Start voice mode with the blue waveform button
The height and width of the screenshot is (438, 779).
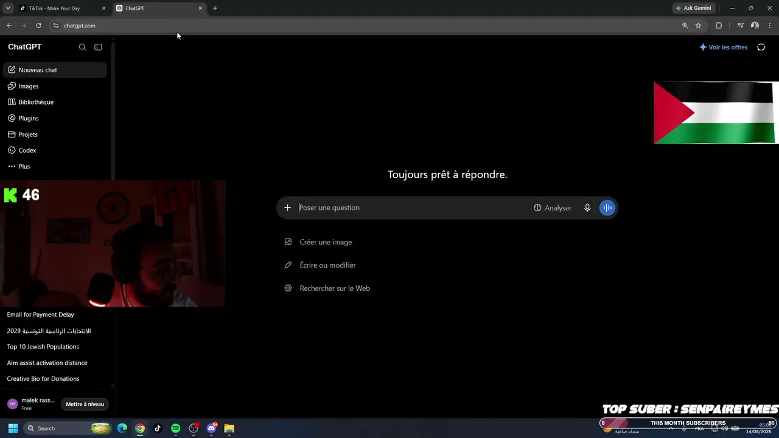coord(607,207)
